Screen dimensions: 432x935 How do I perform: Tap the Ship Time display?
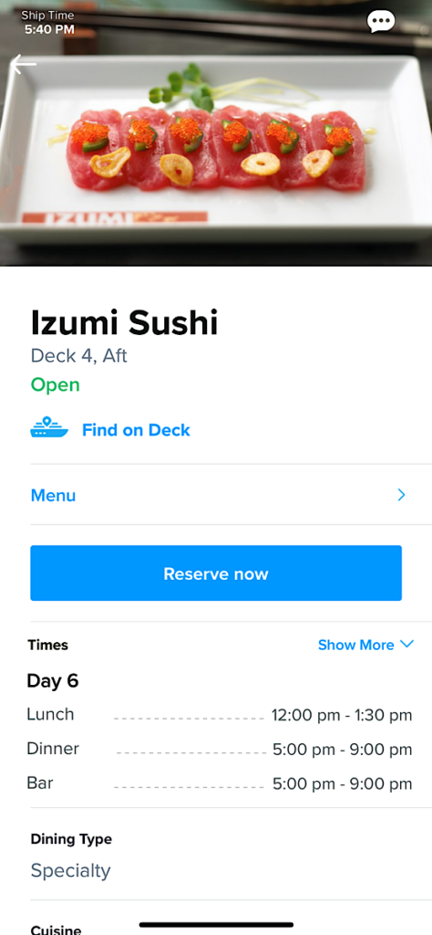[x=48, y=22]
